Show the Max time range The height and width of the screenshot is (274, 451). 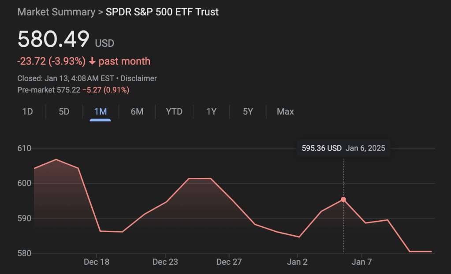(x=285, y=111)
